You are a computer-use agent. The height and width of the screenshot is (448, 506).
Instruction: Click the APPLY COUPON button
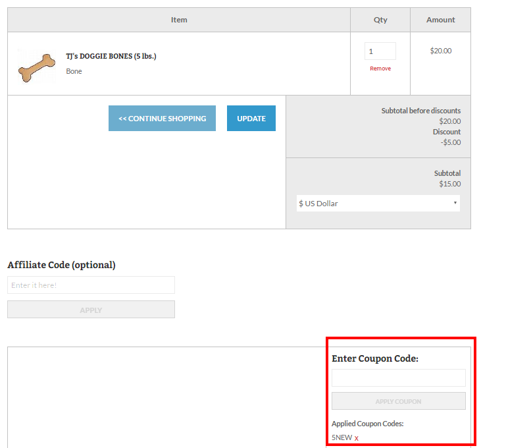[399, 401]
